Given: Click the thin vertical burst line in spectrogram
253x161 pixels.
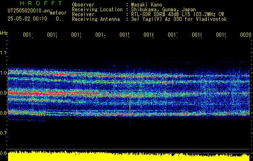Looking at the screenshot, I should 130,104.
